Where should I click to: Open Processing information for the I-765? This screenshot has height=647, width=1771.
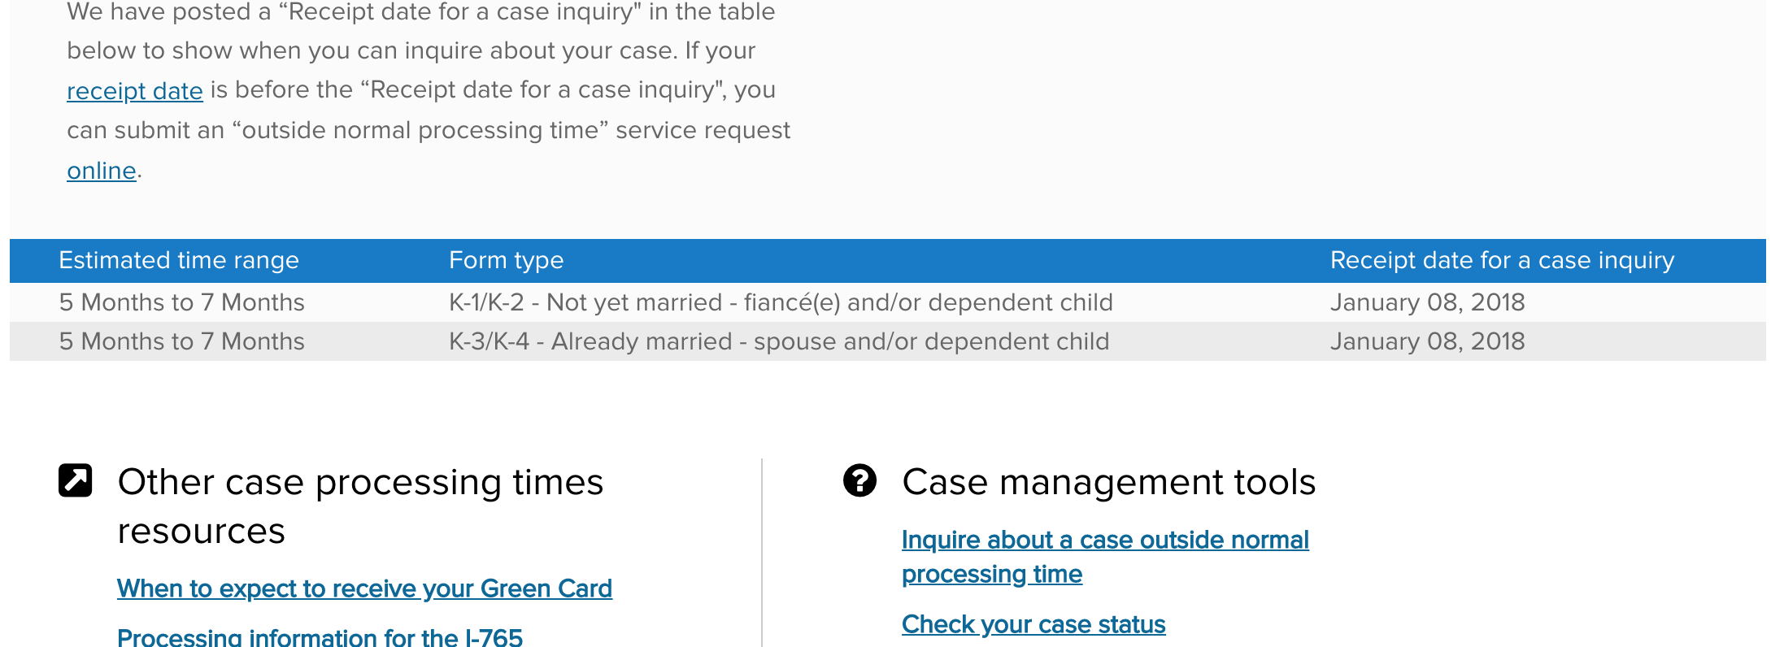[x=320, y=637]
